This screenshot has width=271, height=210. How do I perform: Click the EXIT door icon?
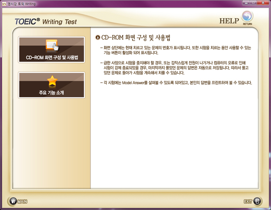tap(258, 202)
